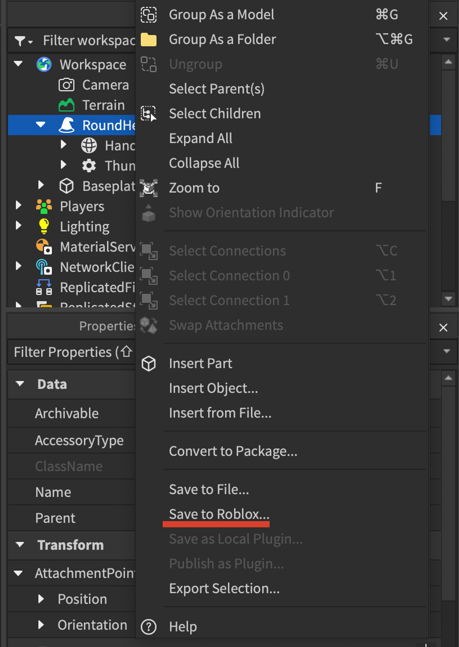Expand the Players service
The image size is (459, 647).
point(18,205)
